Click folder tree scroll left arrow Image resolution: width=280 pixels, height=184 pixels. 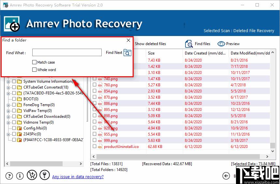pyautogui.click(x=7, y=164)
